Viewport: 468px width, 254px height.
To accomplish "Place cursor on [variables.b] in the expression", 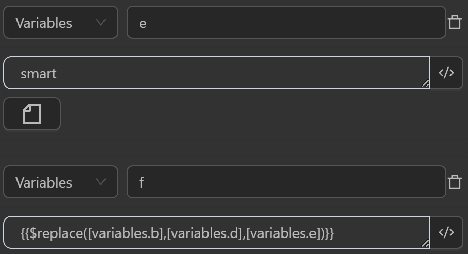I will (127, 233).
